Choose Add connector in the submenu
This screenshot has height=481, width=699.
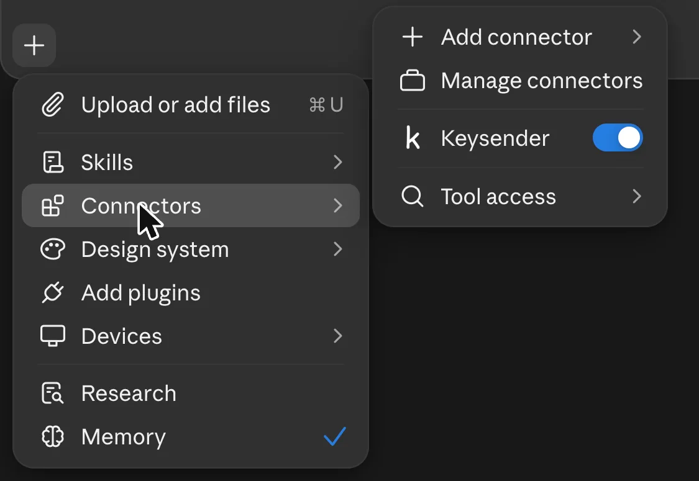pos(520,37)
